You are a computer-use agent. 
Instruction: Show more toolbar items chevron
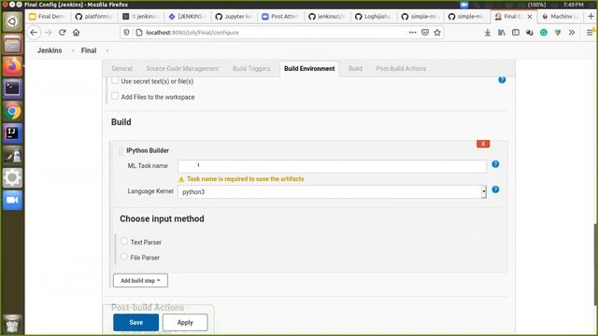(x=572, y=33)
